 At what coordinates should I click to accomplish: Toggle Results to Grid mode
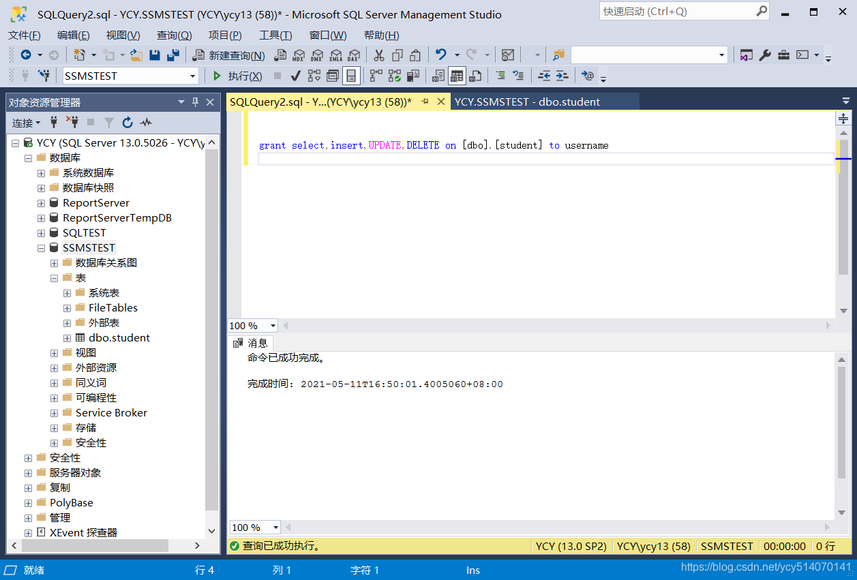coord(457,76)
